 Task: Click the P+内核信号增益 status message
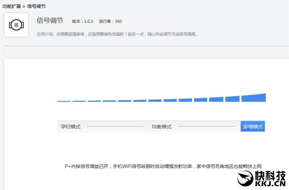pos(163,166)
